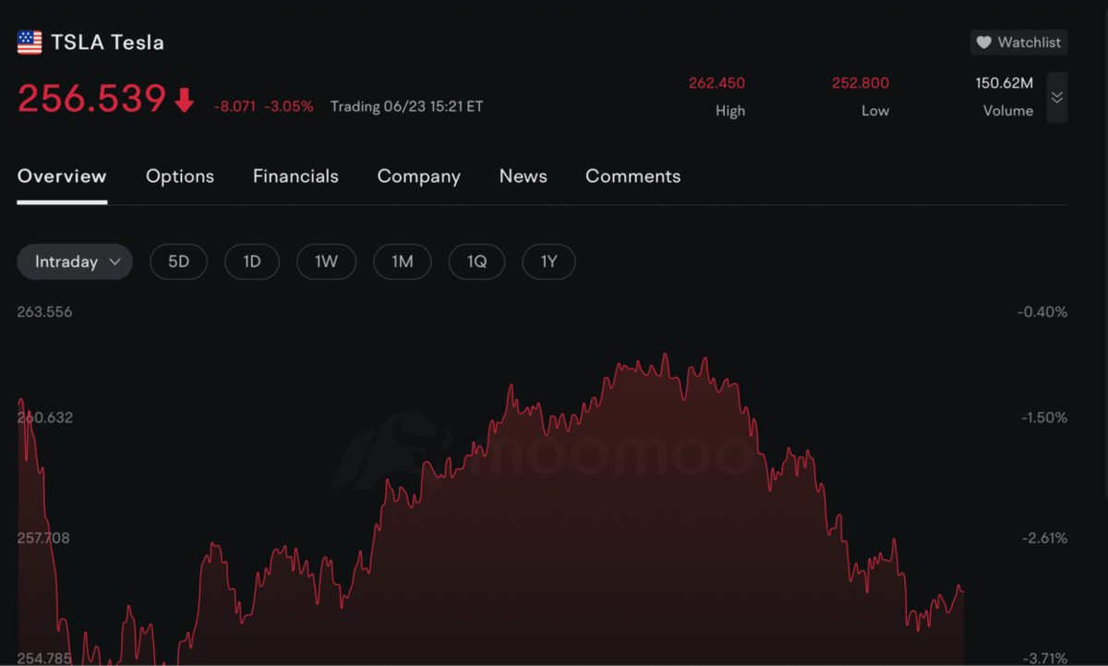The height and width of the screenshot is (666, 1108).
Task: Click the current price 256.539
Action: pos(92,99)
